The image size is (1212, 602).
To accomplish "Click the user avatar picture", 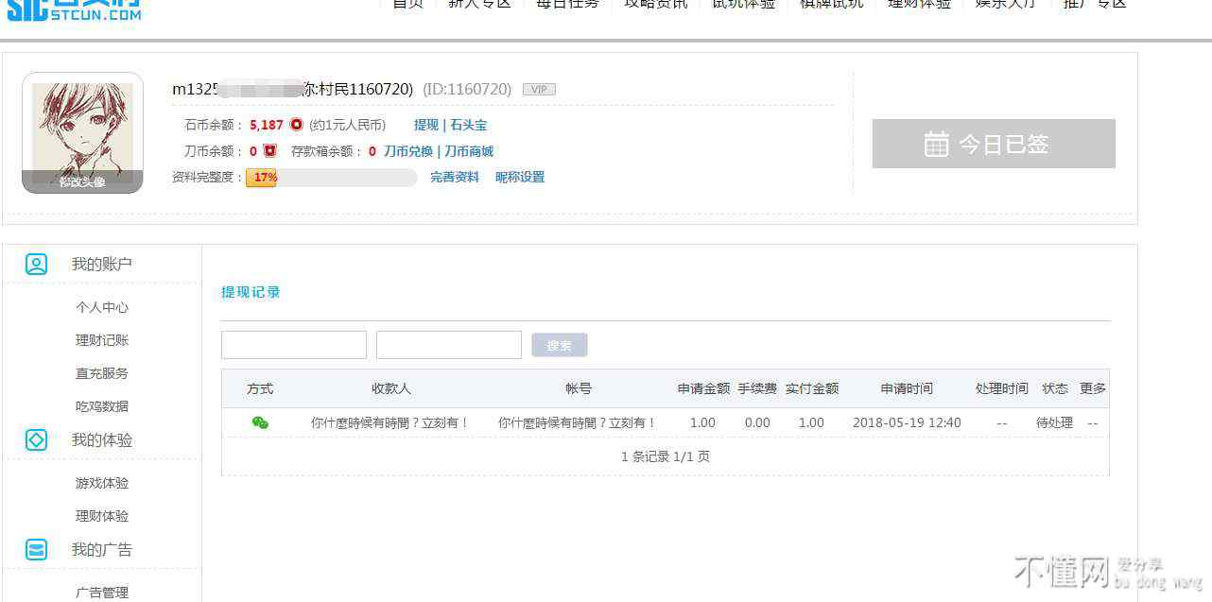I will pyautogui.click(x=82, y=132).
